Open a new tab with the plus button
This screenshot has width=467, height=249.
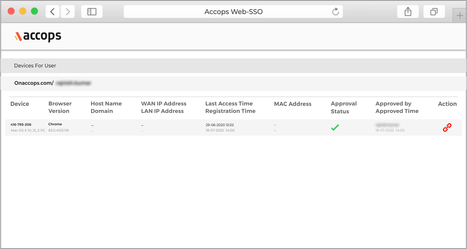(460, 16)
